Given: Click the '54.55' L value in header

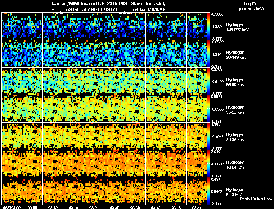Looking at the screenshot, I should tap(139, 10).
